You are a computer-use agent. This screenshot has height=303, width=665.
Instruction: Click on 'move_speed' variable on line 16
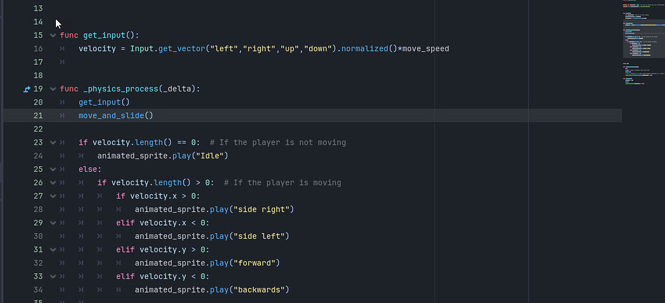425,49
